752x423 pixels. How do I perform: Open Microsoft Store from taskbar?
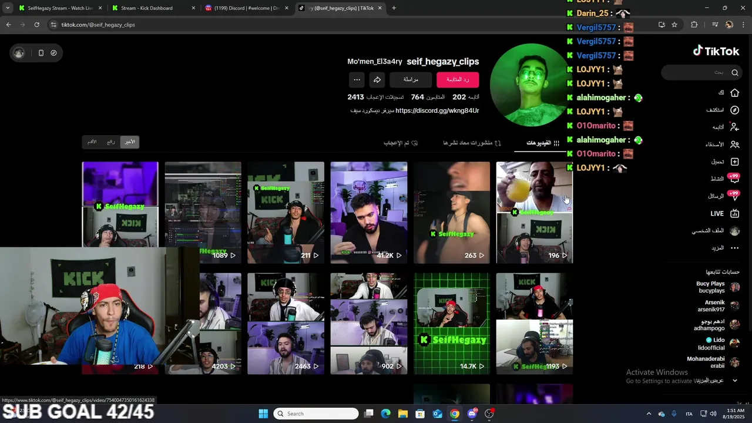click(x=420, y=414)
